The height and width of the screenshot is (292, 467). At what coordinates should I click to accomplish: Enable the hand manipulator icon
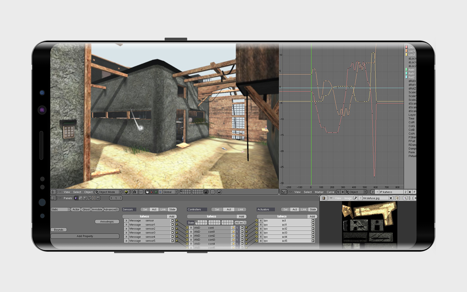tap(147, 192)
